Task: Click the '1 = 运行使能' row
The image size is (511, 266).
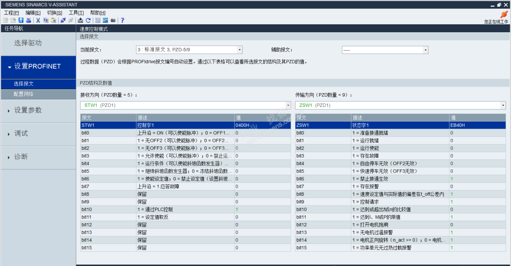Action: tap(401, 148)
